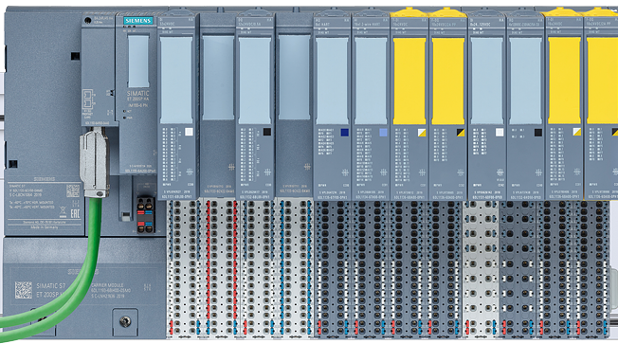Click the EAC conformity mark
618x344 pixels.
tap(75, 213)
